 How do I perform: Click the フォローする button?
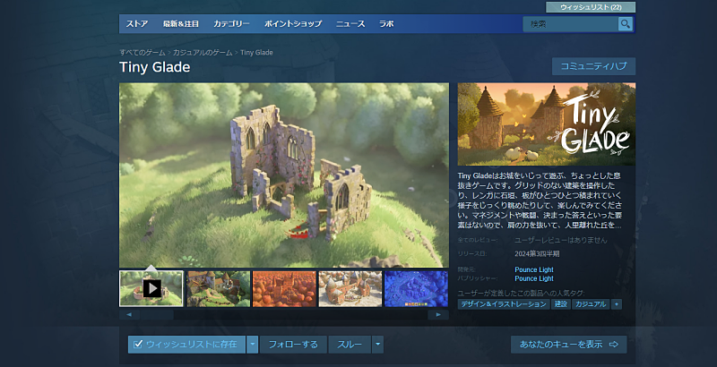[x=293, y=344]
